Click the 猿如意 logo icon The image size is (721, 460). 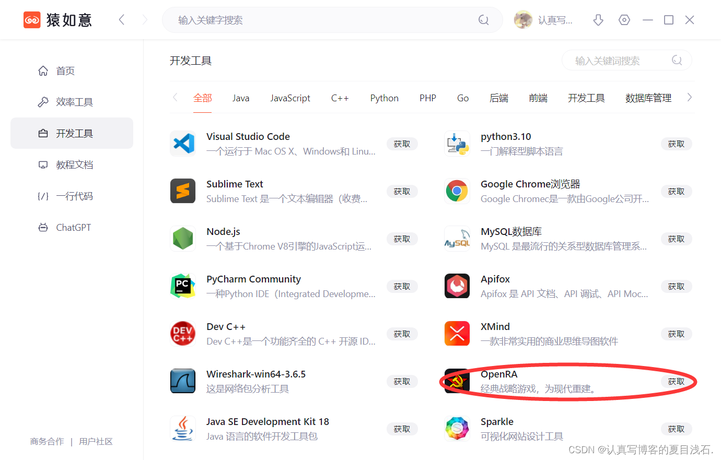point(32,20)
